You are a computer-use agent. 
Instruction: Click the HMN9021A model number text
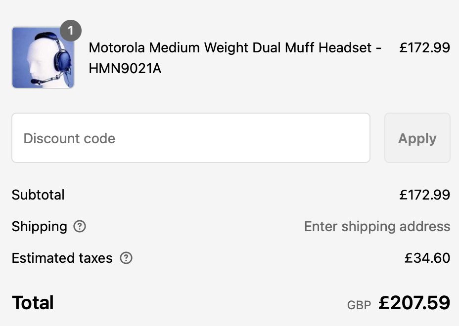[x=125, y=69]
